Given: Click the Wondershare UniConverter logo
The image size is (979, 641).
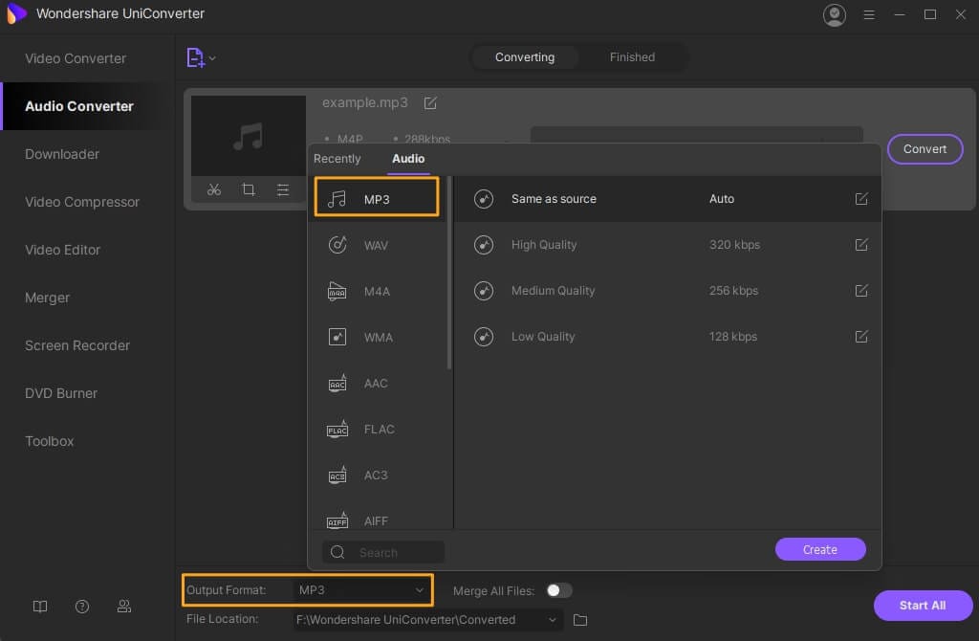Looking at the screenshot, I should pyautogui.click(x=16, y=13).
